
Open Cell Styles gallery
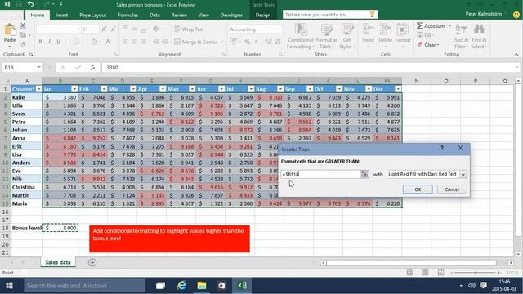[346, 36]
